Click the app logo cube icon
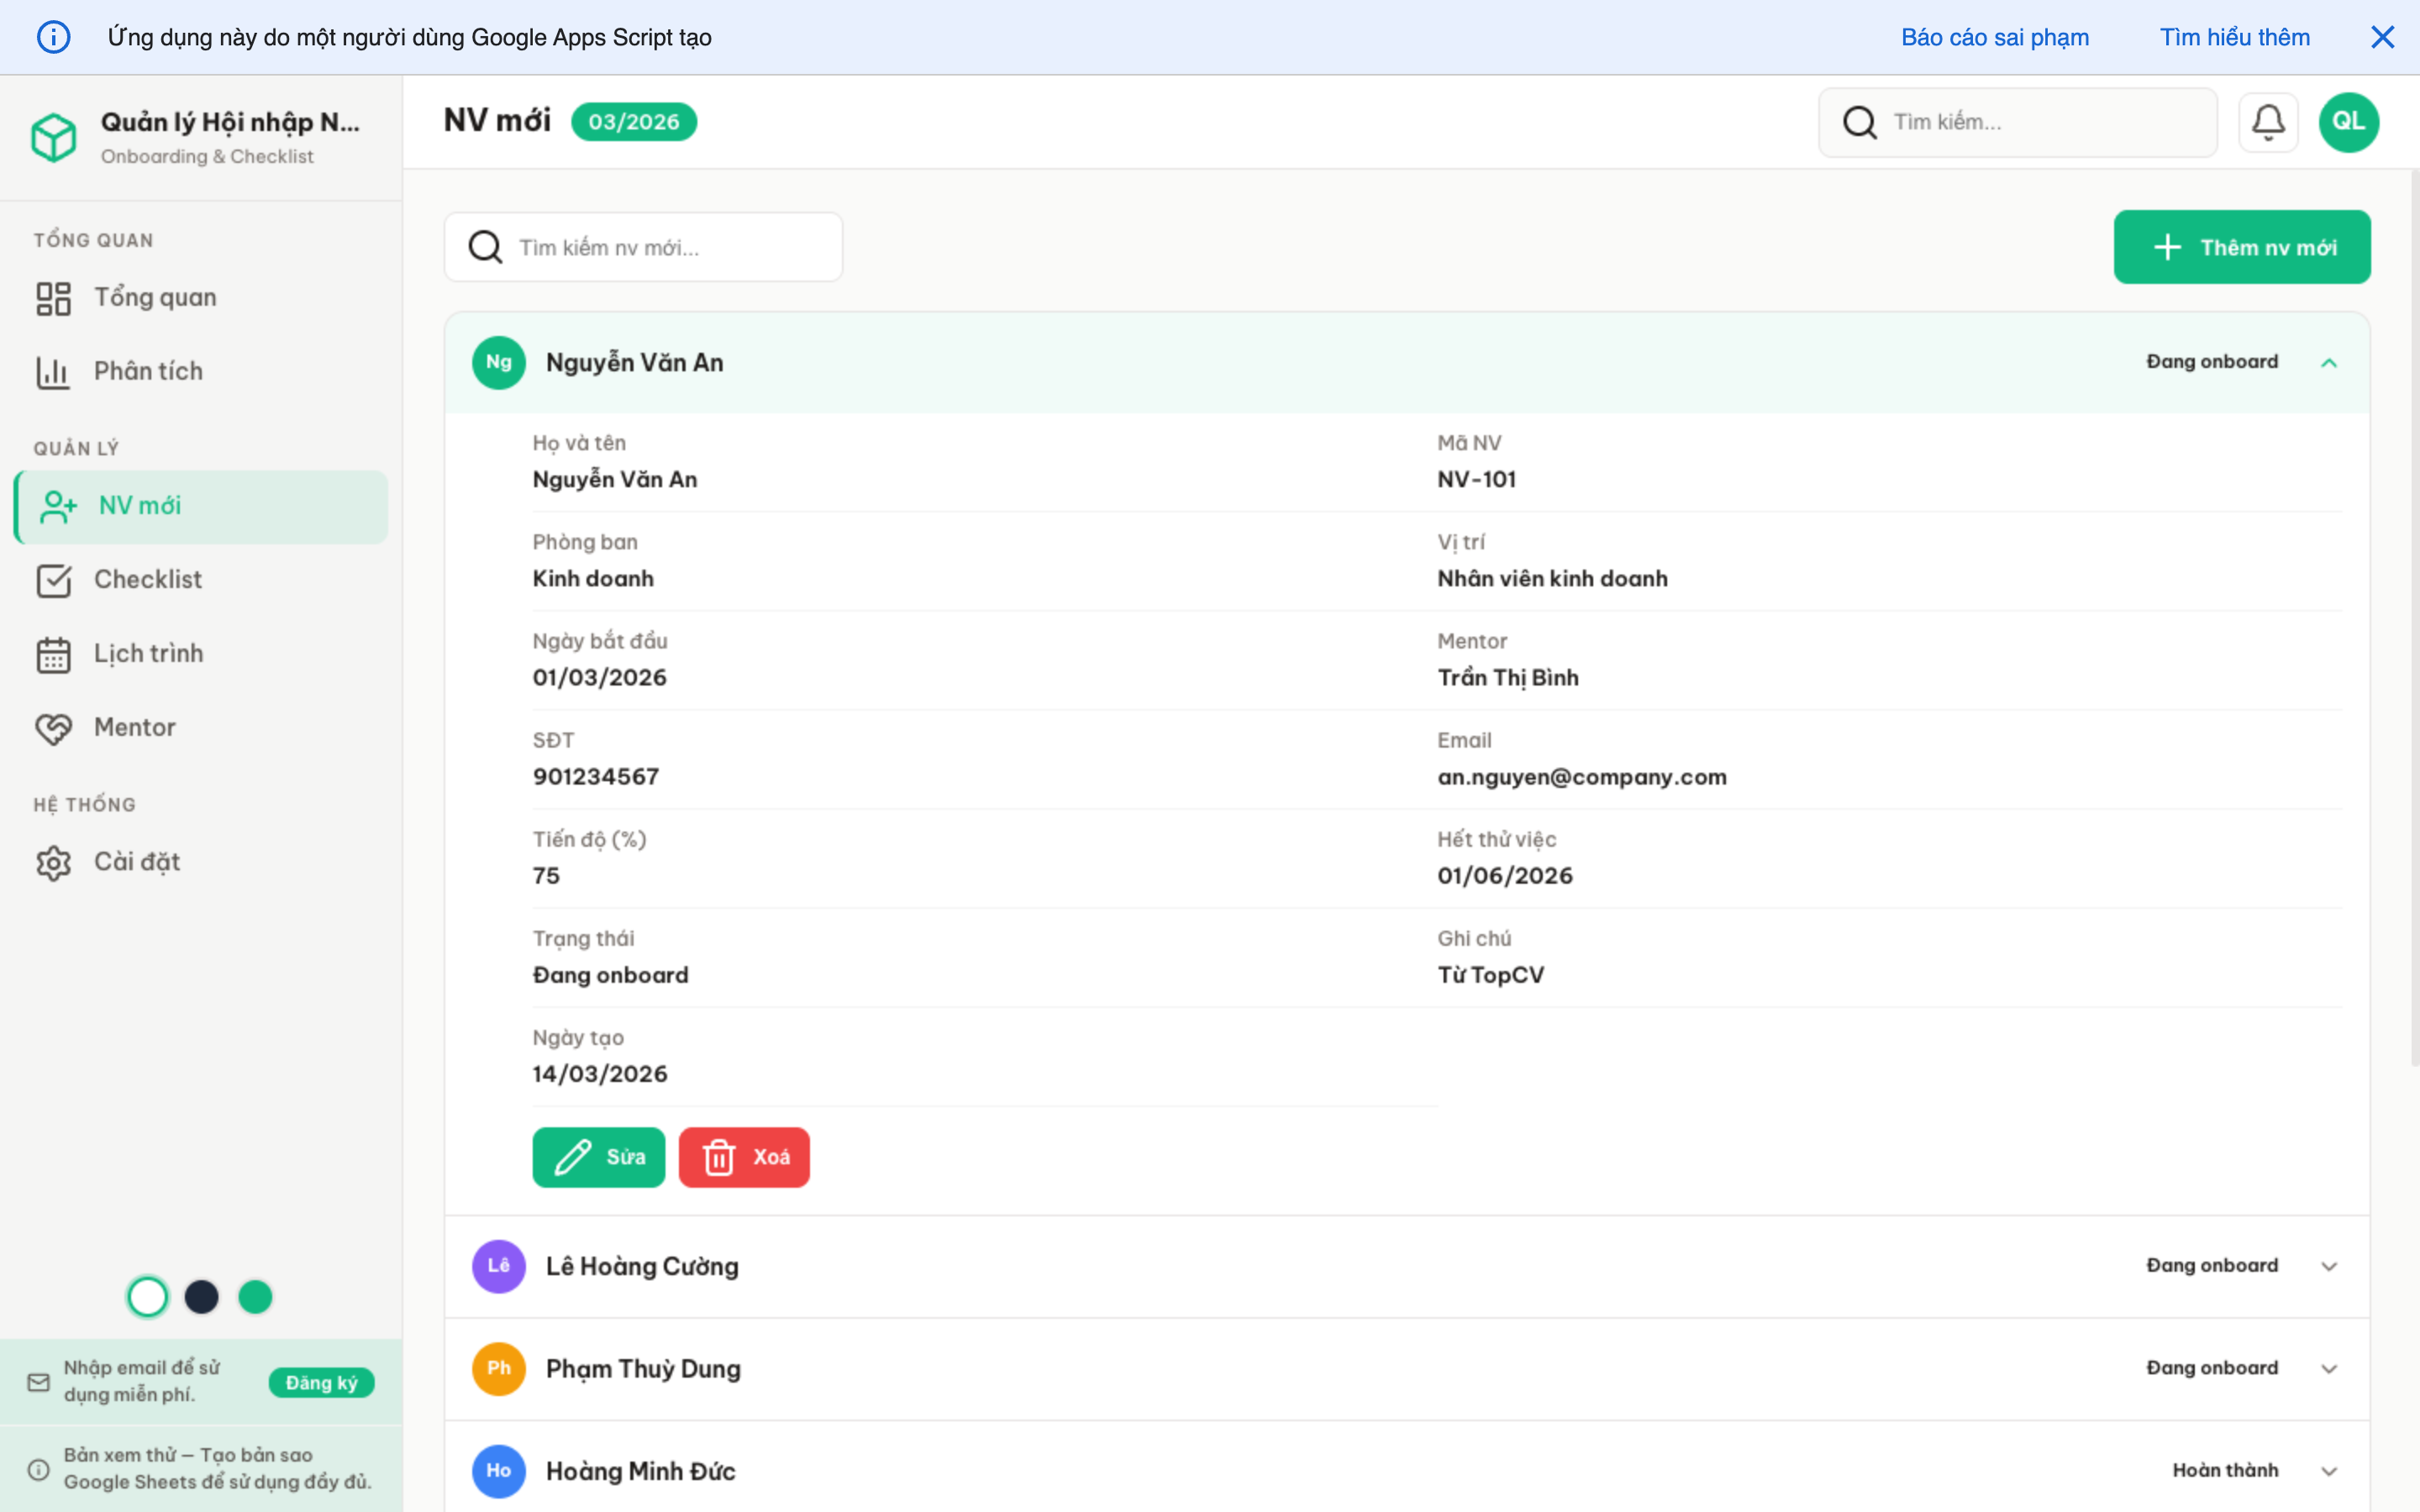2420x1512 pixels. point(55,137)
